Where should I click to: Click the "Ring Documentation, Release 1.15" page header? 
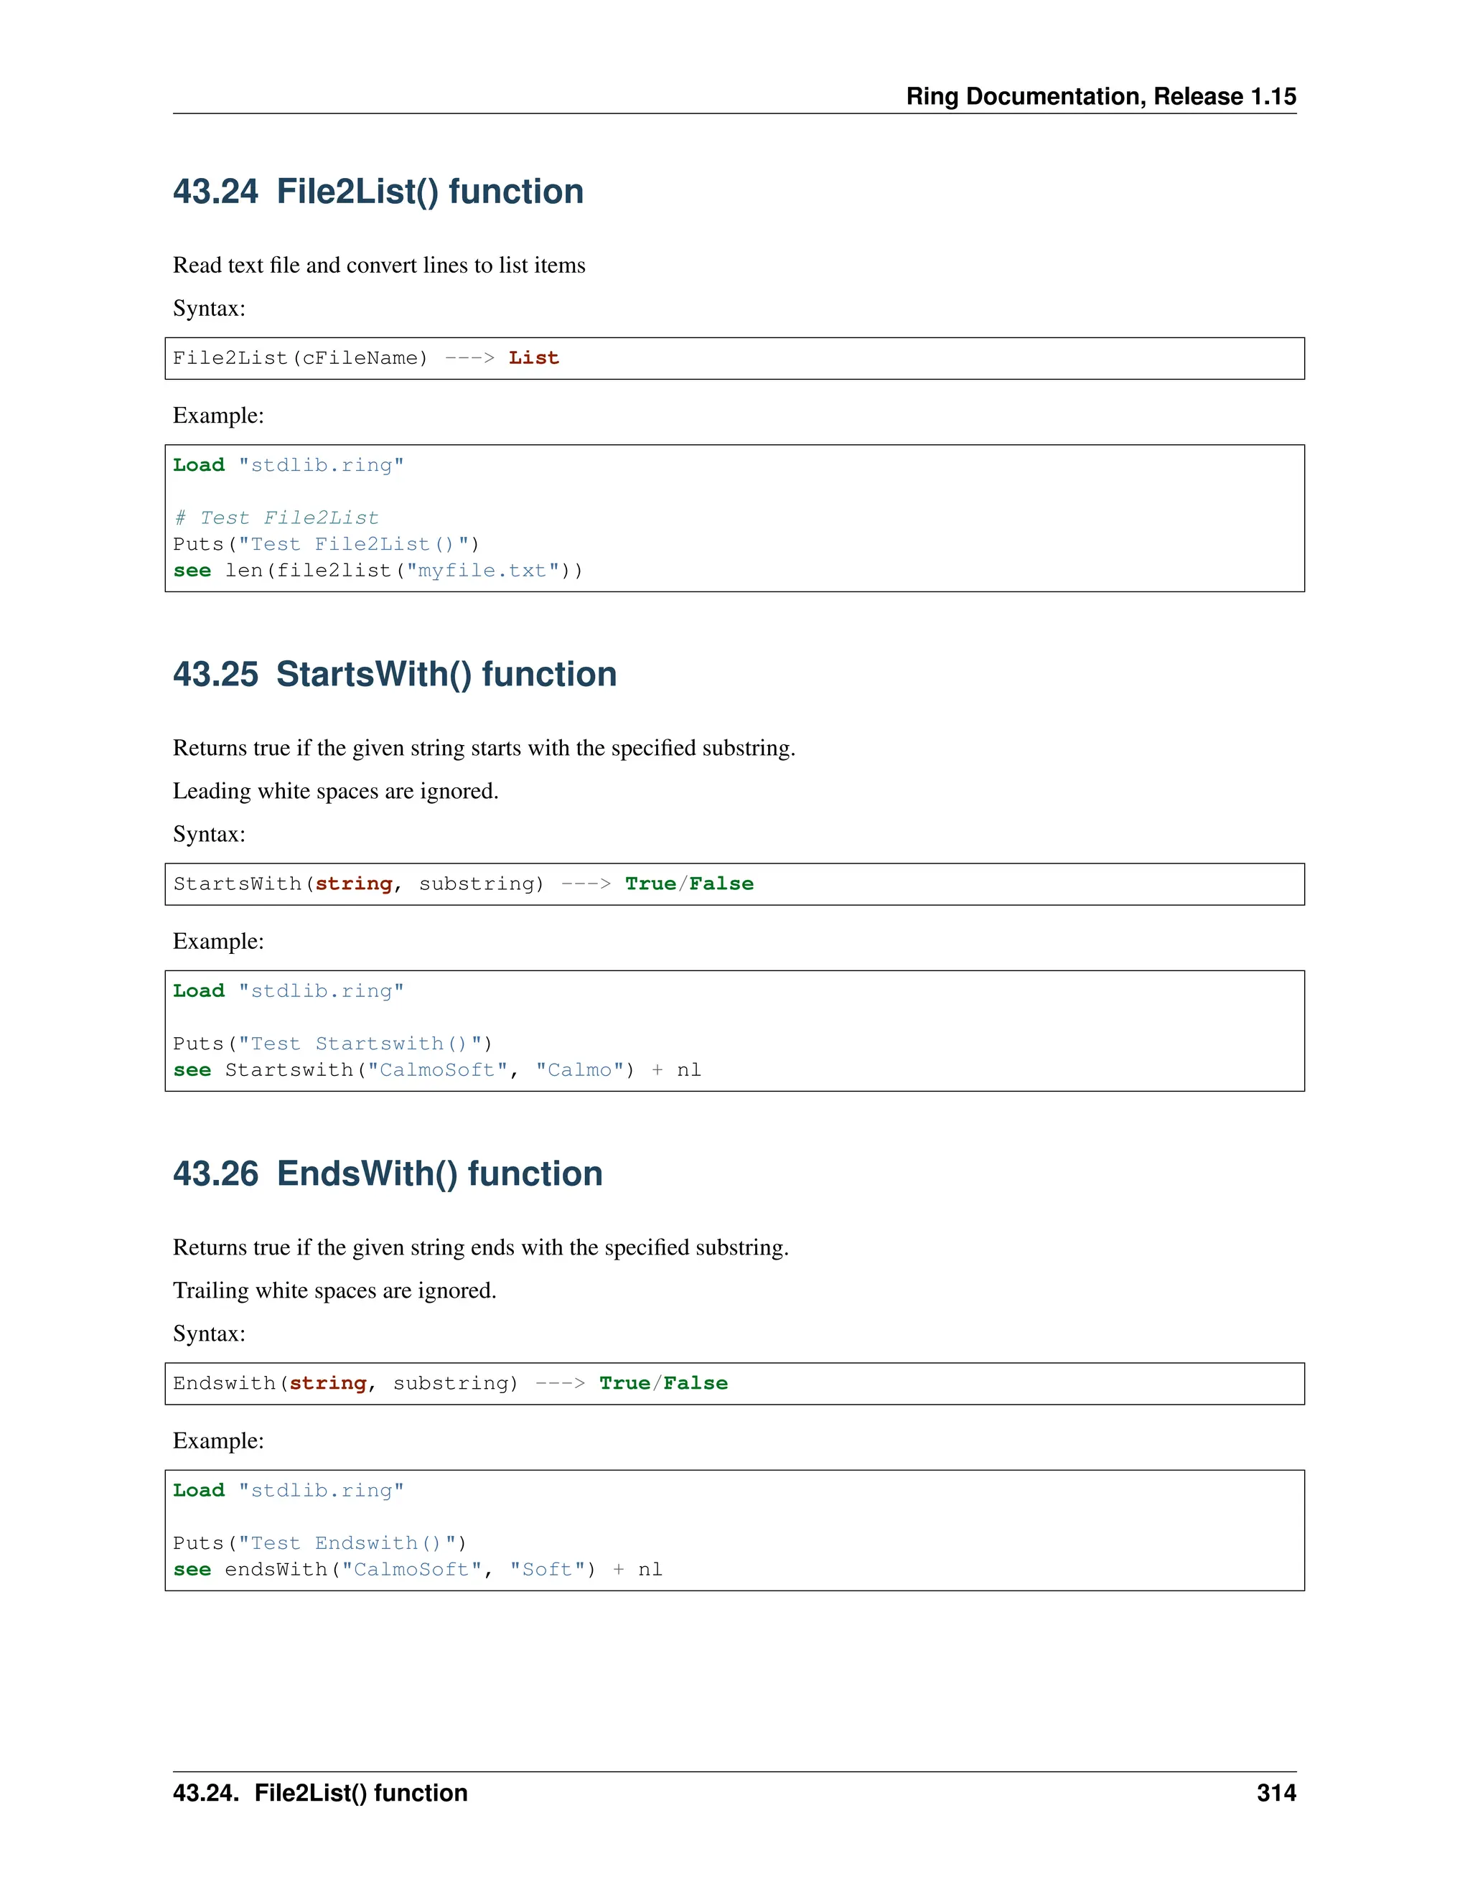(x=1101, y=95)
